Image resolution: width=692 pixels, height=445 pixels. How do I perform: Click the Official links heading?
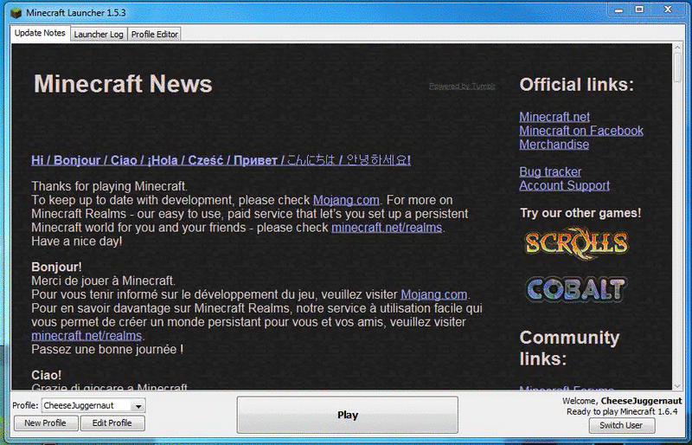[x=576, y=84]
